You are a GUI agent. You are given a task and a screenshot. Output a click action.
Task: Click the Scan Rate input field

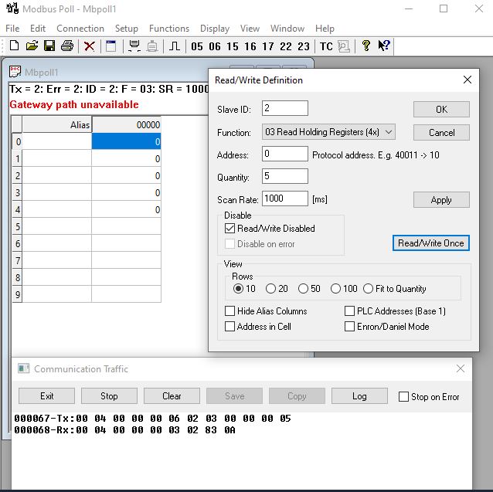(x=285, y=198)
